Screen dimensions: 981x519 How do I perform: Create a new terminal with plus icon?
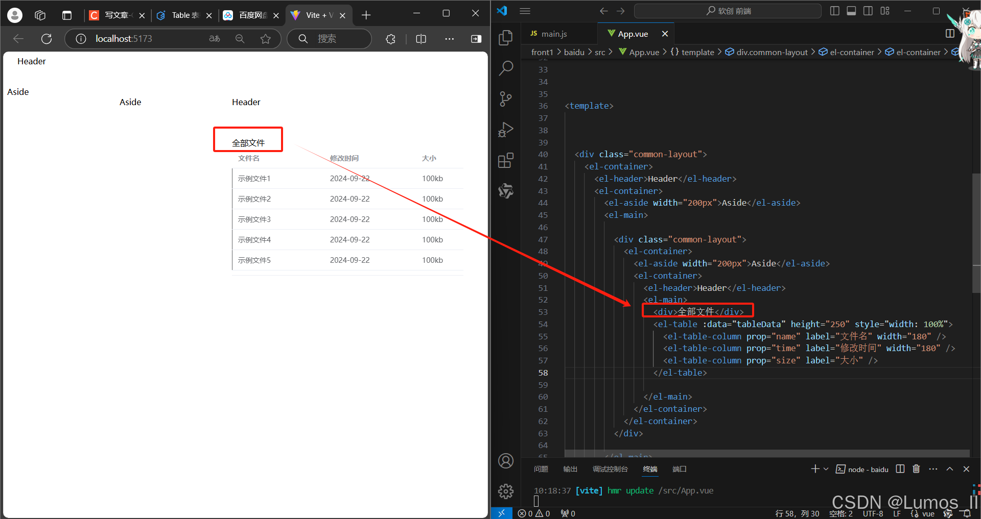point(815,469)
